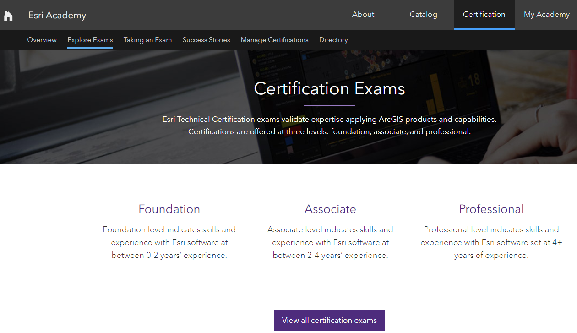Image resolution: width=577 pixels, height=333 pixels.
Task: Select the Certification menu item
Action: point(484,15)
